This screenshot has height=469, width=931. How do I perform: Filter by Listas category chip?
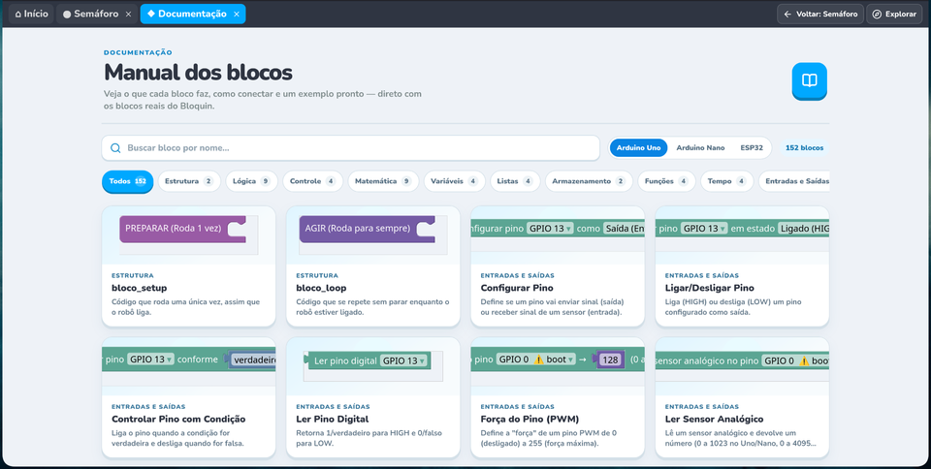point(515,181)
